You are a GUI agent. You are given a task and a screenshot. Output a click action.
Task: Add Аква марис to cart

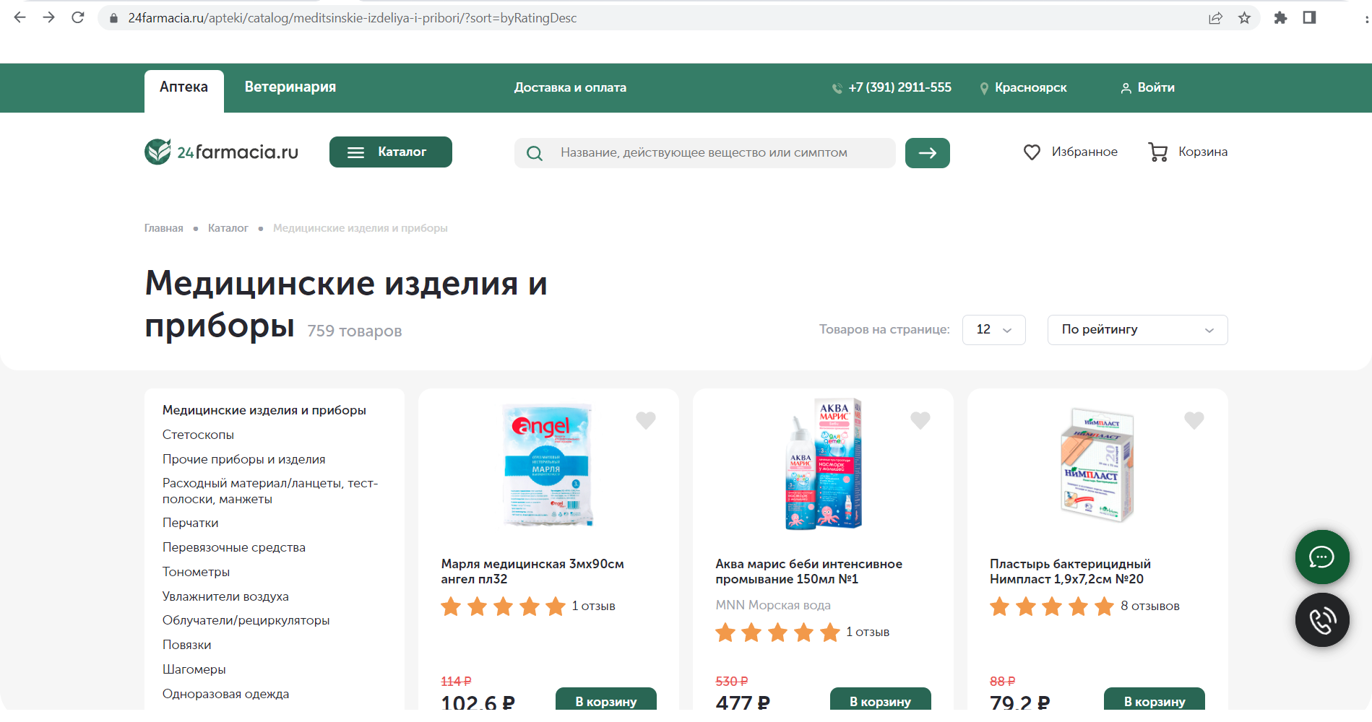click(880, 700)
